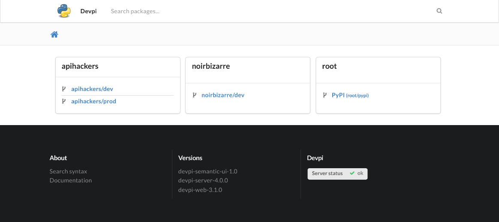The image size is (499, 222).
Task: Open the apihackers/dev index
Action: point(92,89)
